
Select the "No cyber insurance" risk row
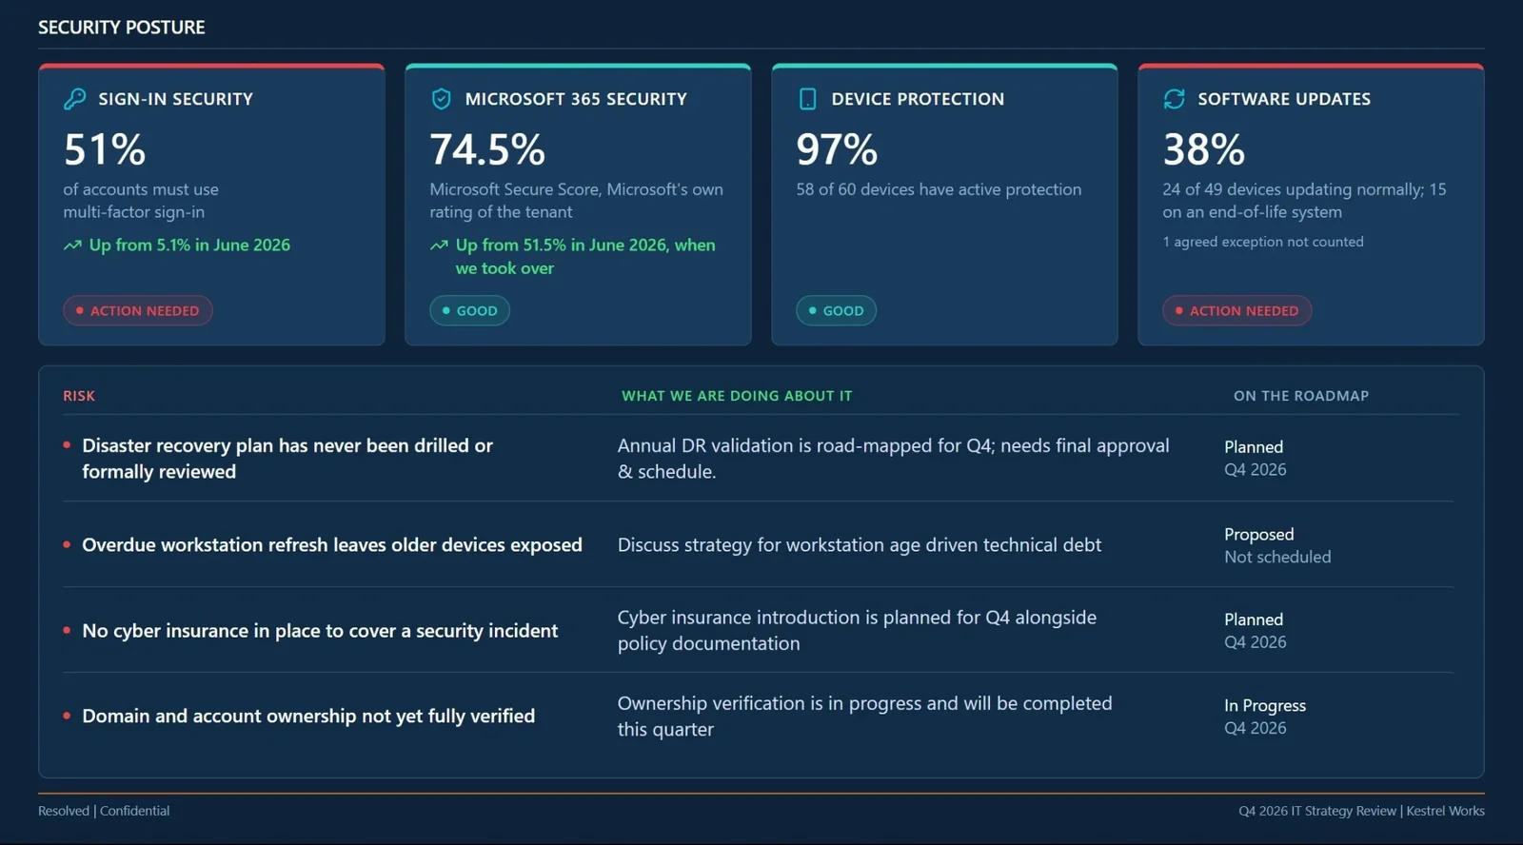tap(758, 630)
